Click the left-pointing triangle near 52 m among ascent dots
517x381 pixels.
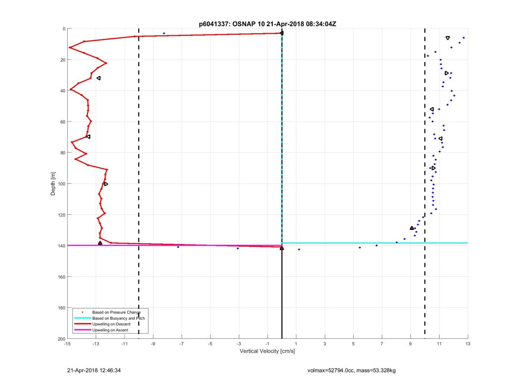tap(432, 109)
